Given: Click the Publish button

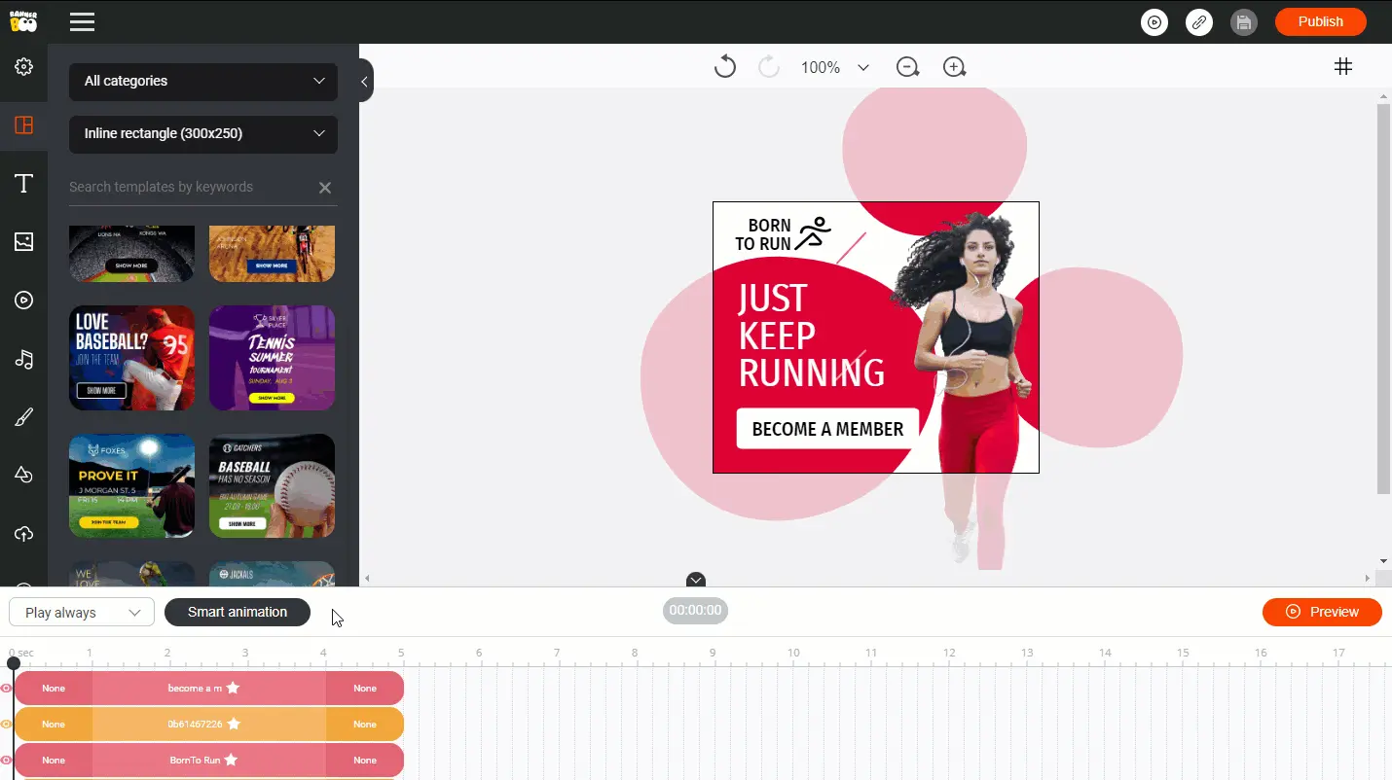Looking at the screenshot, I should 1320,21.
